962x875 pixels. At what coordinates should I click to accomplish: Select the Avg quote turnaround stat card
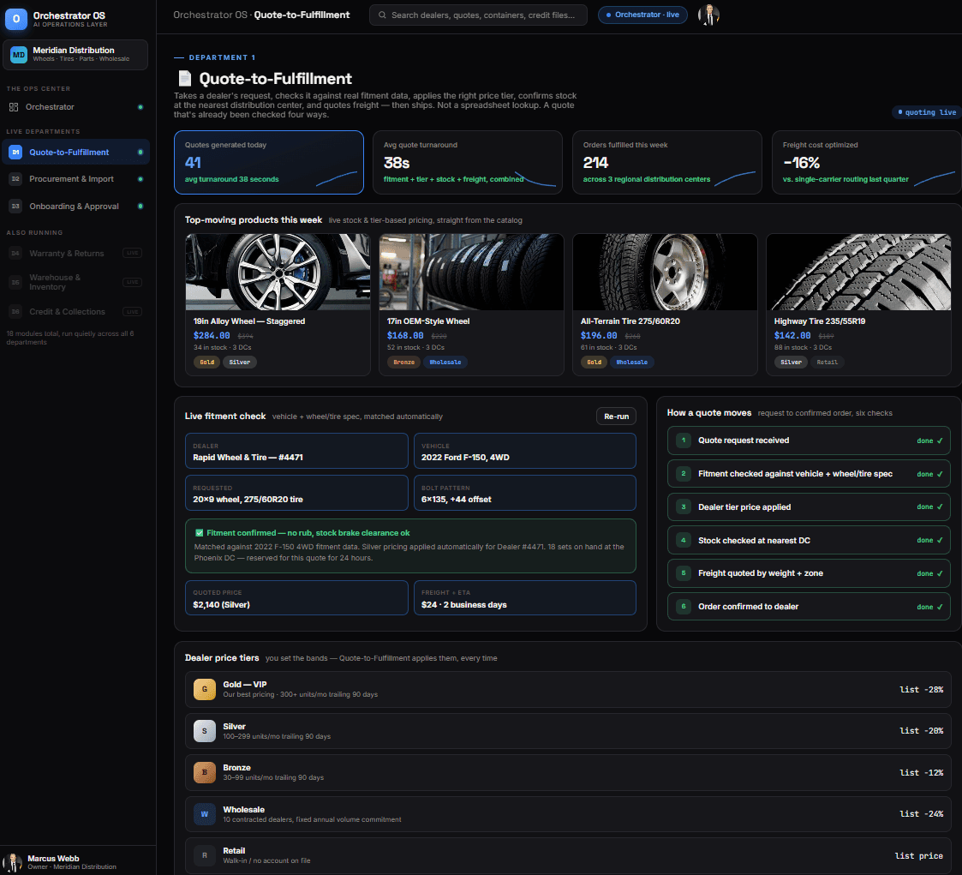468,162
